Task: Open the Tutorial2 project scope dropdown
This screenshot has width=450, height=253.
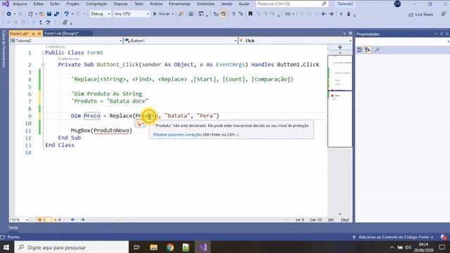Action: click(66, 41)
